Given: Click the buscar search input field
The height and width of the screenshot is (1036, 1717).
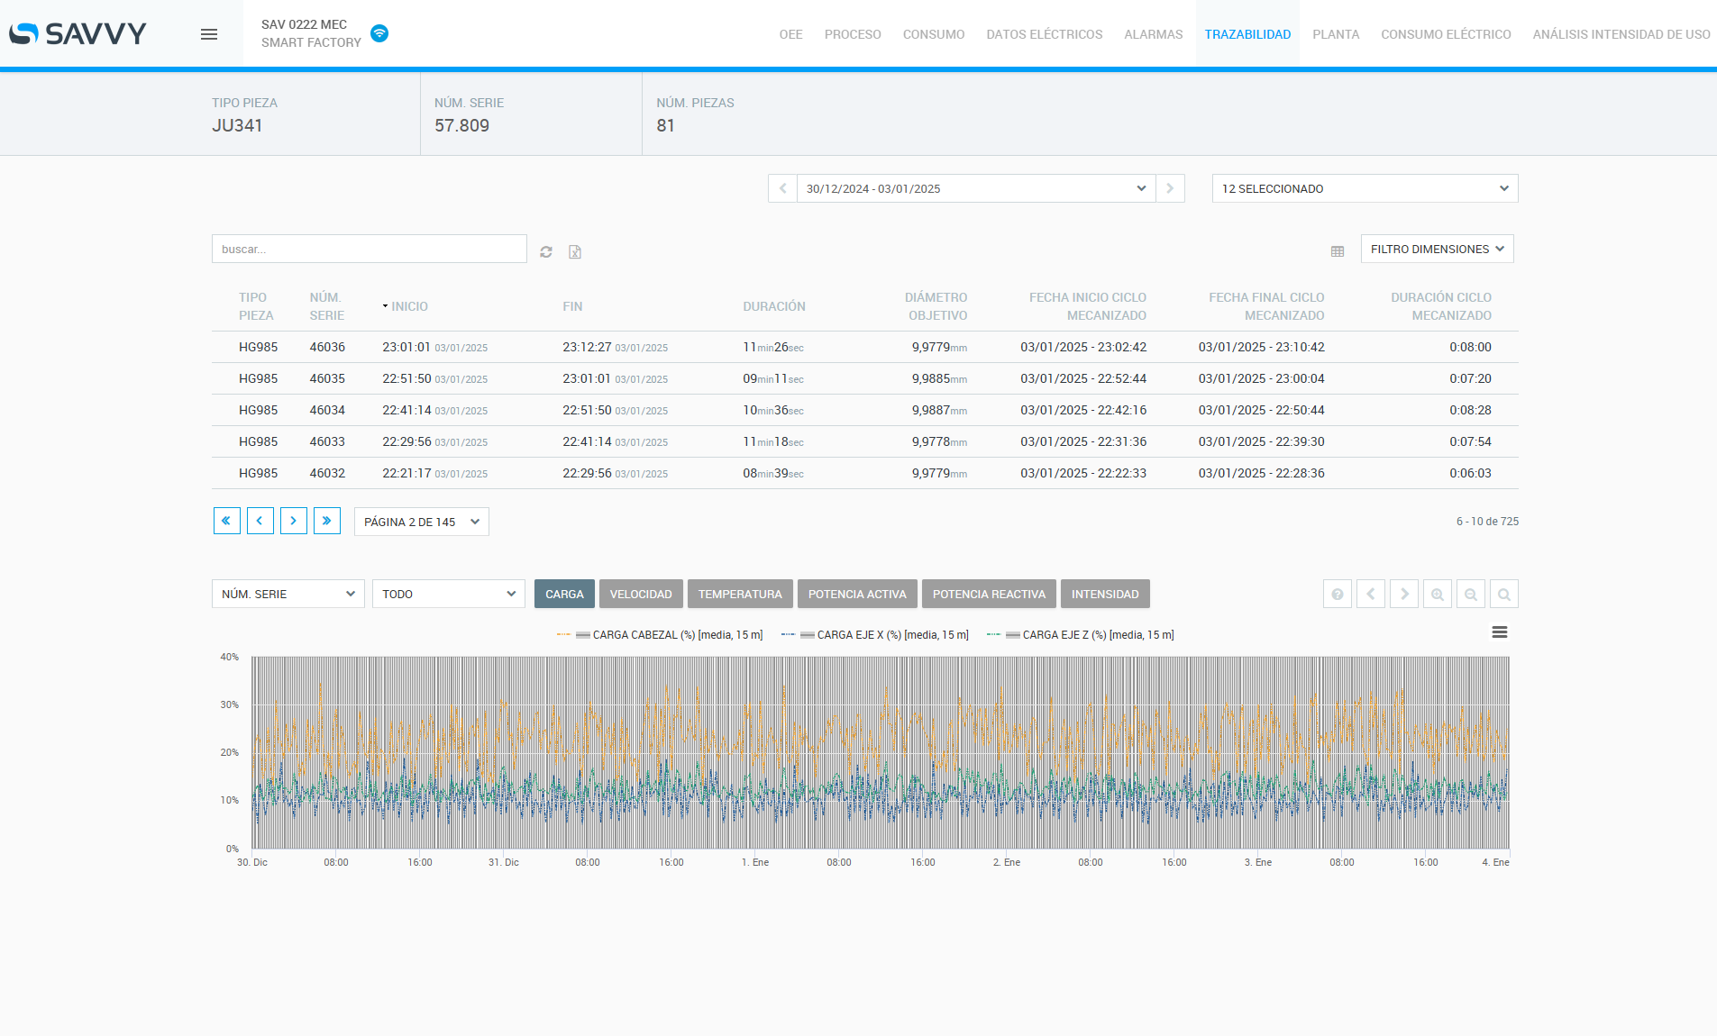Looking at the screenshot, I should [369, 249].
